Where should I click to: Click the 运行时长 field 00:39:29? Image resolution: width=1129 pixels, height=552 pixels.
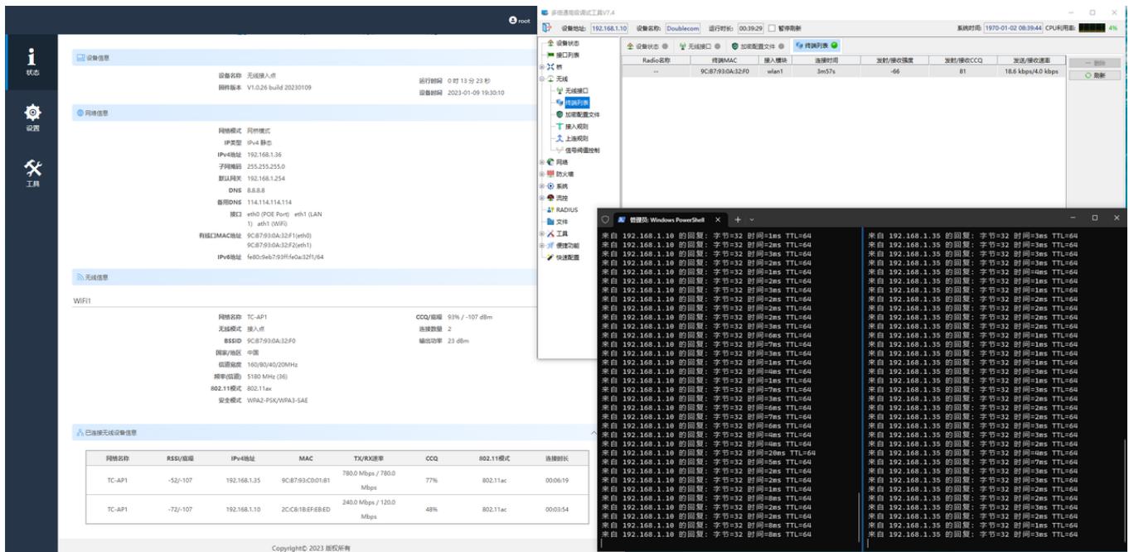(751, 29)
